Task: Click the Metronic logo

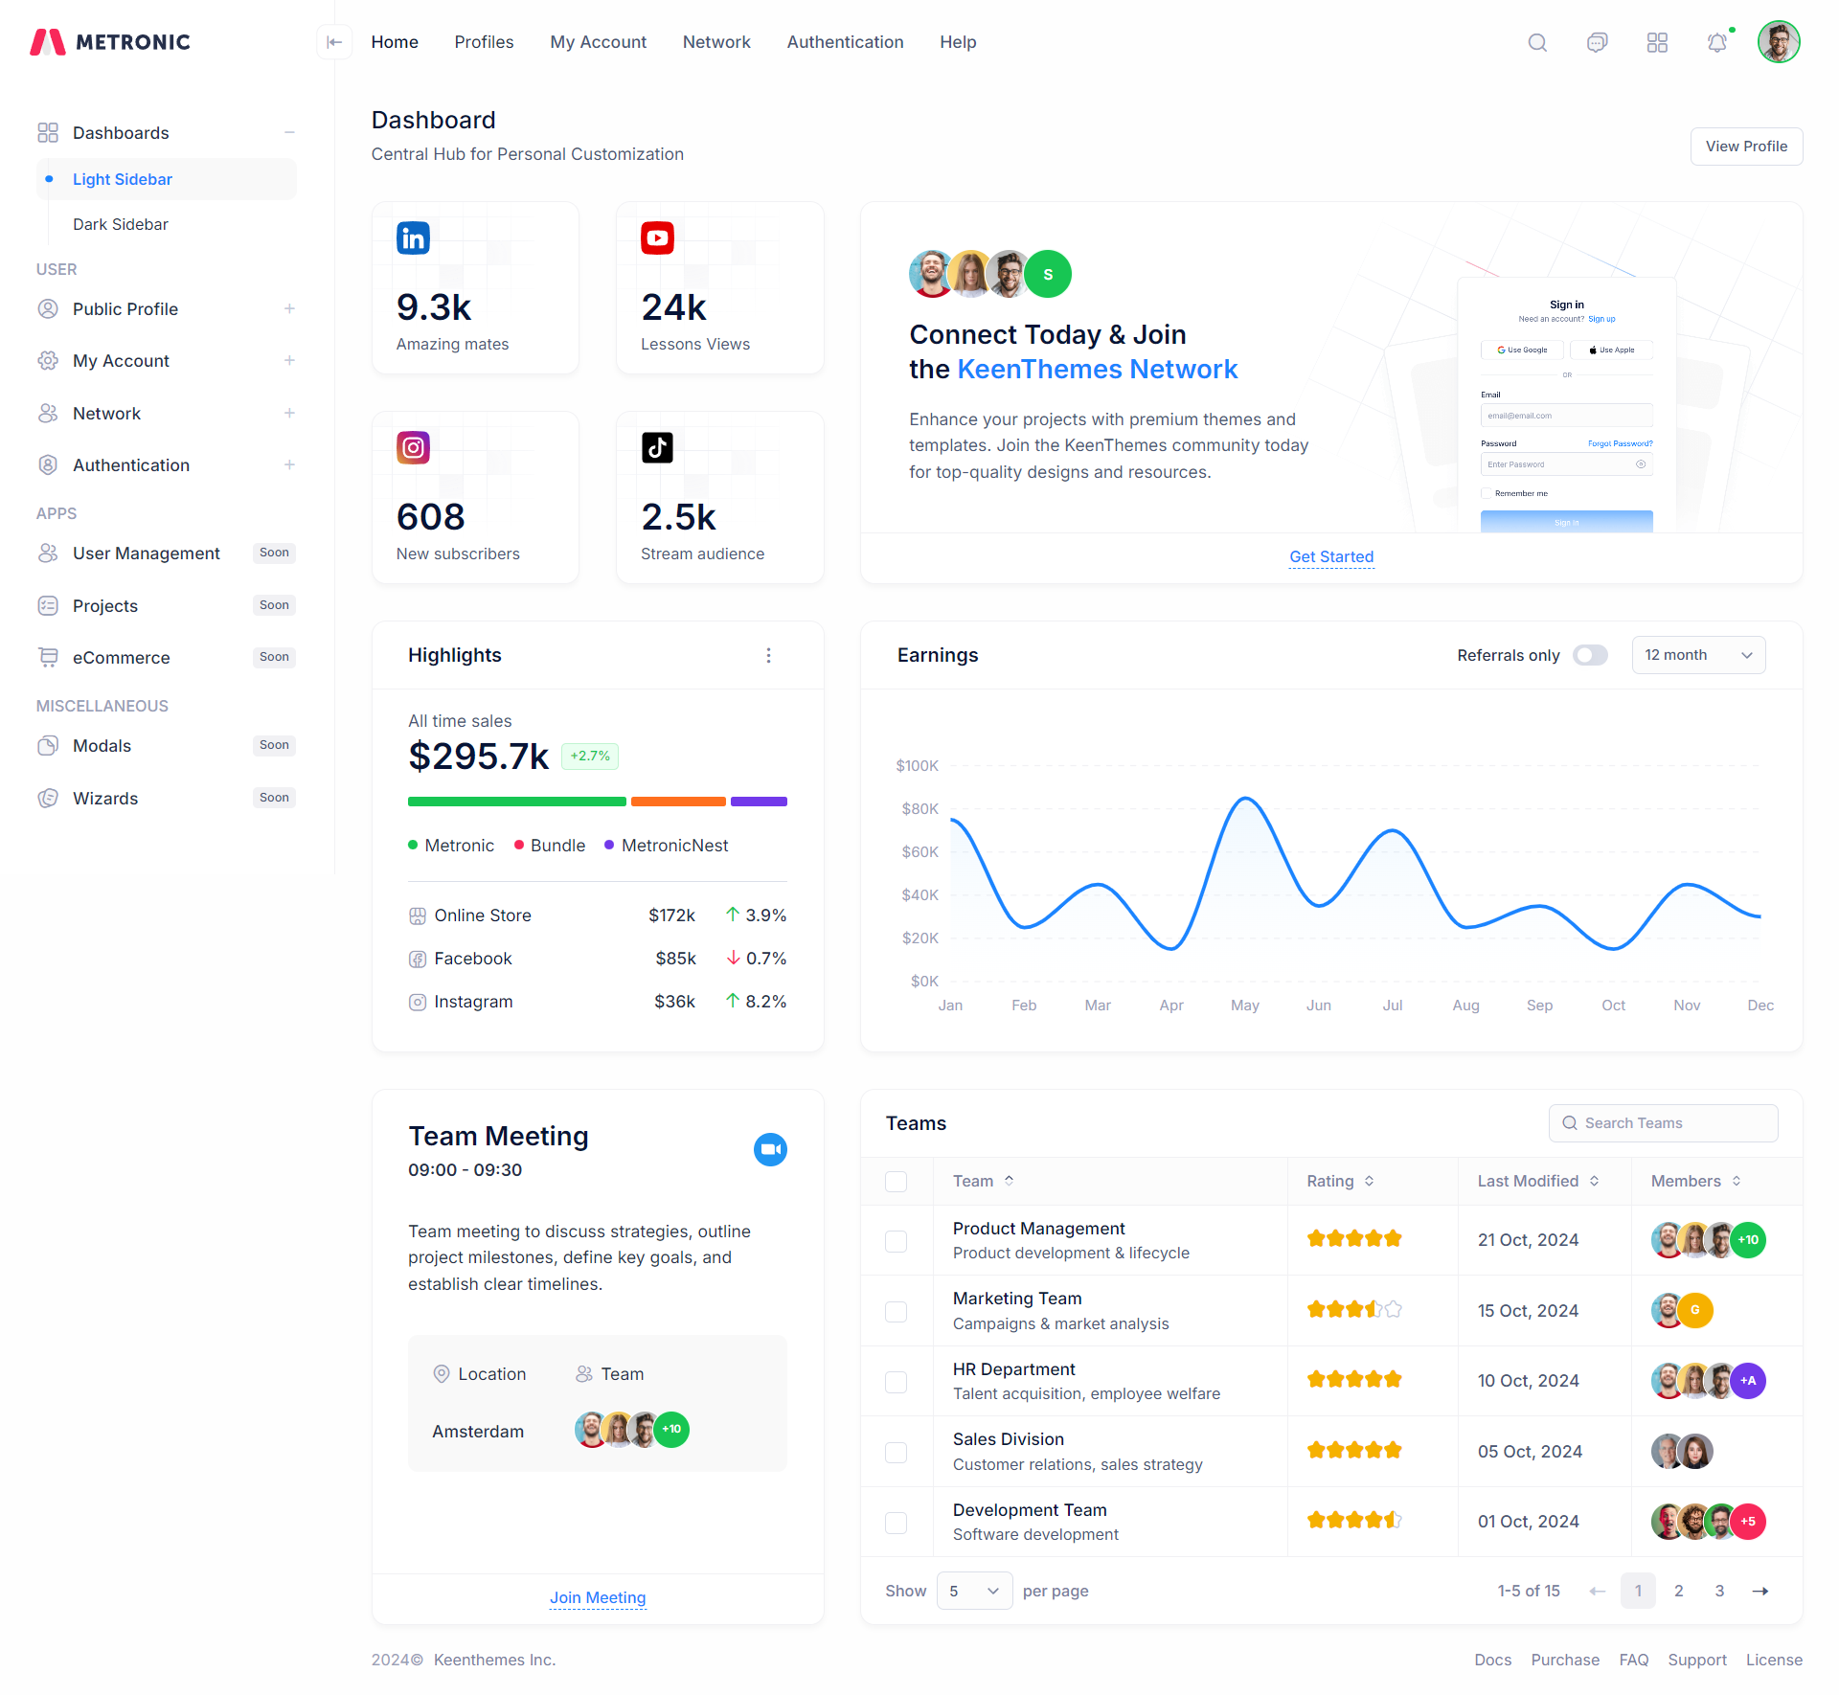Action: coord(110,42)
